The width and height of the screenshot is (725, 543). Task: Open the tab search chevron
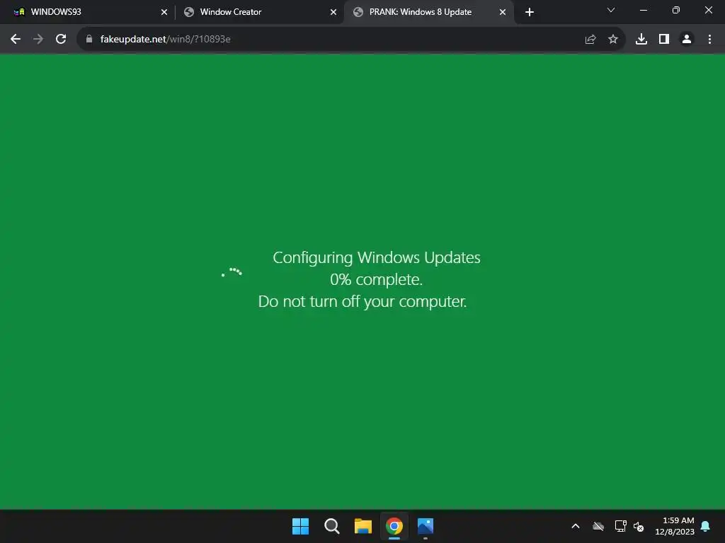[x=611, y=10]
